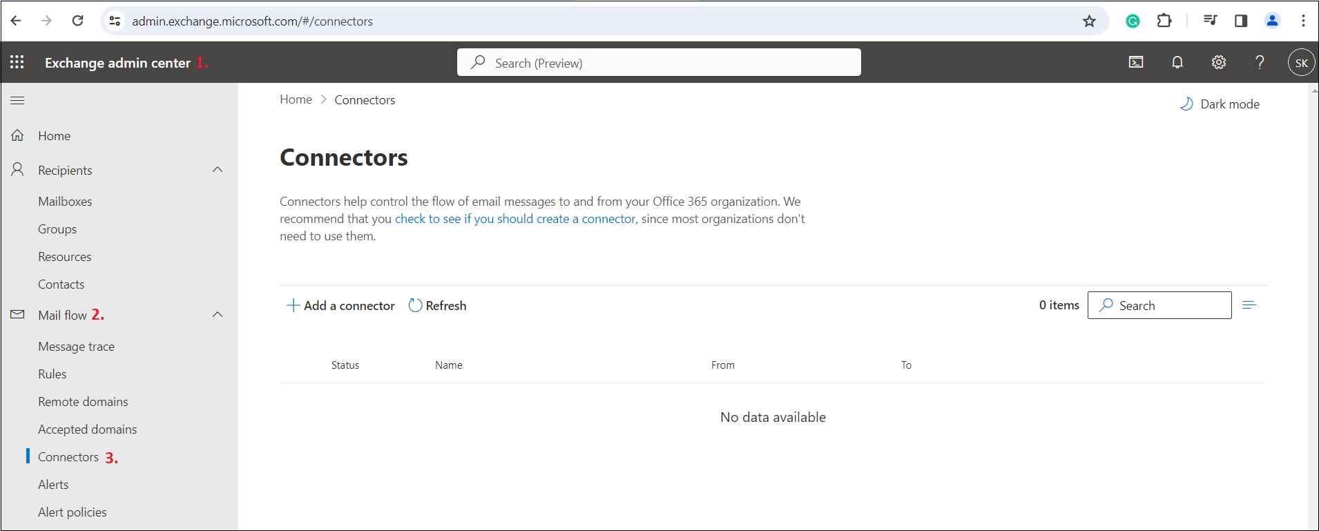Screen dimensions: 1319x531
Task: Open the 'check to see' connector link
Action: 515,219
